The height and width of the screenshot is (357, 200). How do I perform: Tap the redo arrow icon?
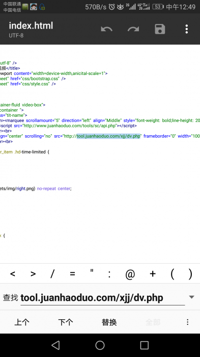133,29
